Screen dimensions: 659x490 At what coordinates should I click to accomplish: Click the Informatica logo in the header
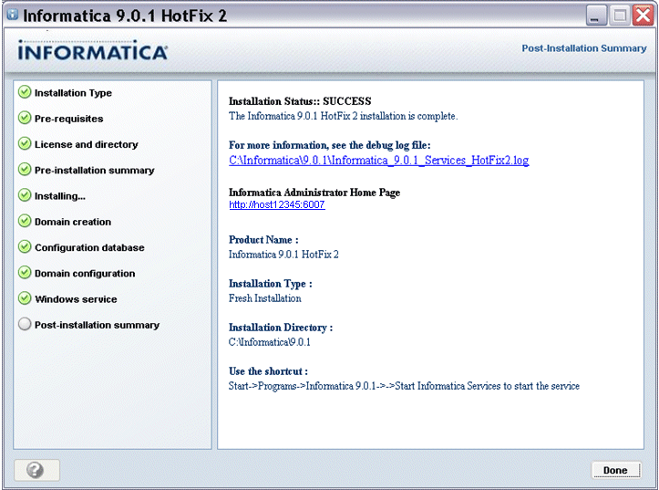[x=92, y=50]
